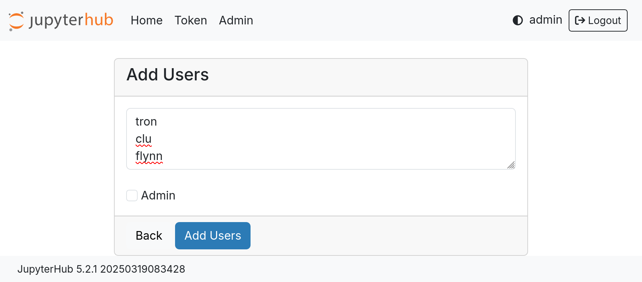642x282 pixels.
Task: Toggle the dark mode half-circle icon
Action: click(518, 20)
